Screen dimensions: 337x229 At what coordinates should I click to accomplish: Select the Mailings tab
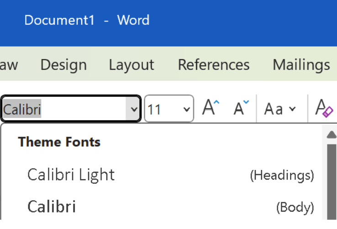(301, 65)
